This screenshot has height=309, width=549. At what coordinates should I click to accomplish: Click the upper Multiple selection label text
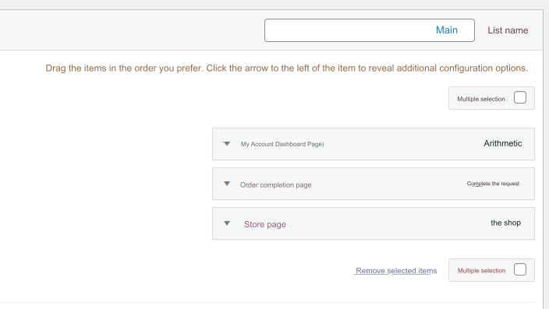481,99
